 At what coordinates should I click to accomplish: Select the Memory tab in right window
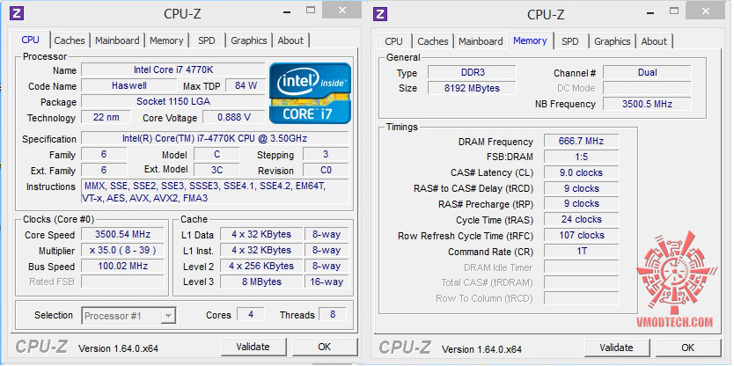(x=530, y=40)
